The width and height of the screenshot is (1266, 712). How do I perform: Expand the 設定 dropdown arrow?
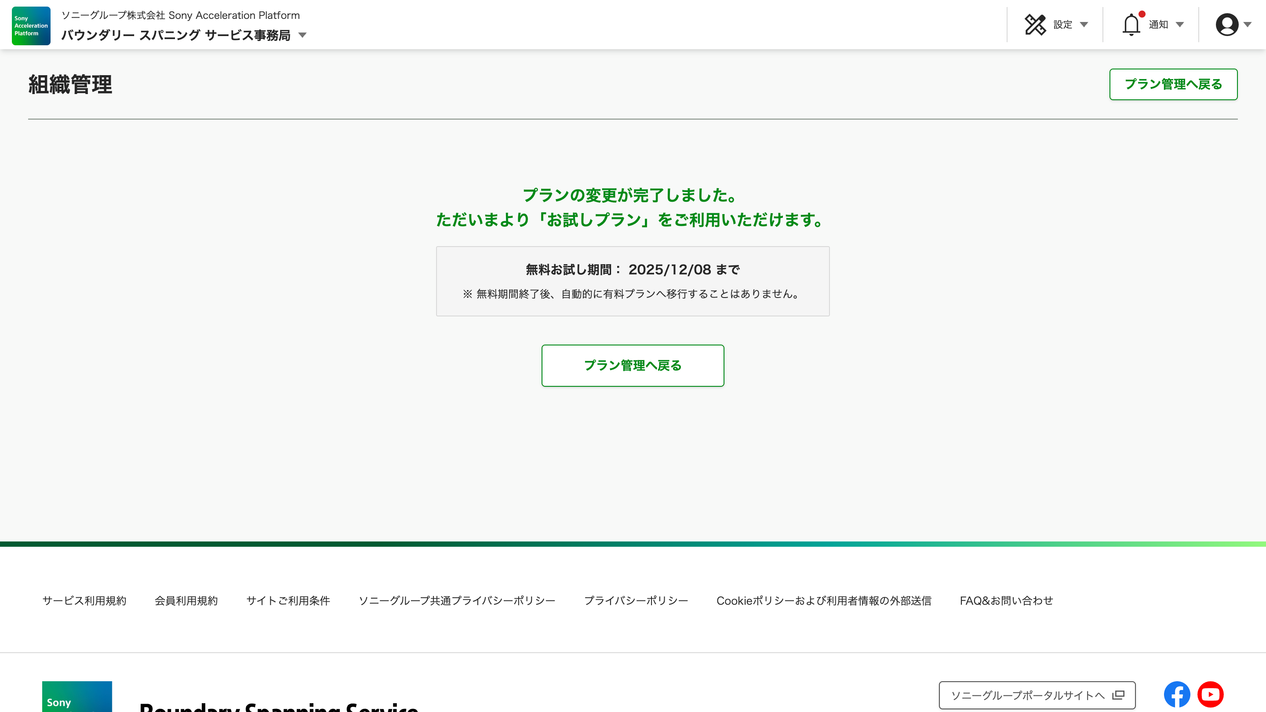pos(1084,25)
